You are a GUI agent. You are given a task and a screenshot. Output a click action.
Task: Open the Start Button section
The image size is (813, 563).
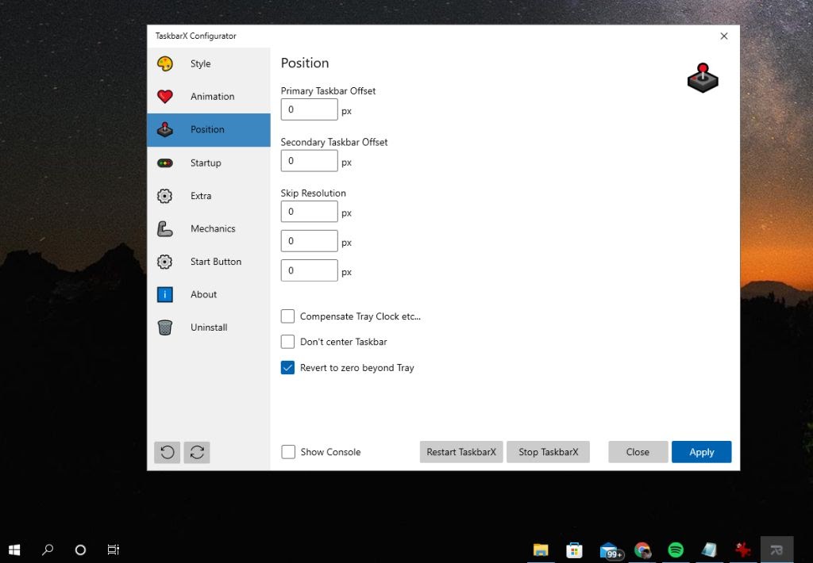[215, 262]
